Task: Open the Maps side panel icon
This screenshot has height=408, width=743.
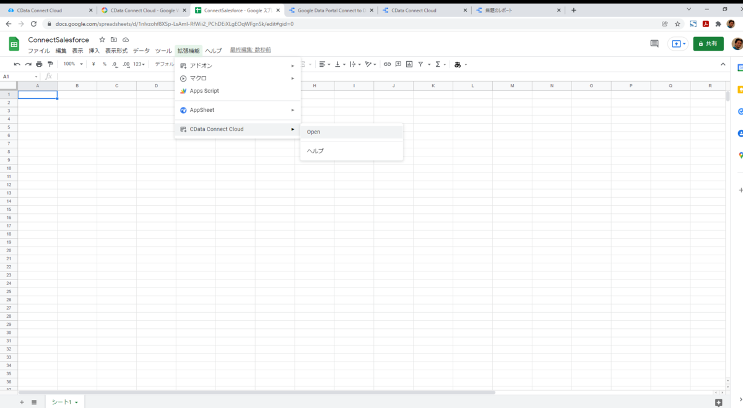Action: pos(740,155)
